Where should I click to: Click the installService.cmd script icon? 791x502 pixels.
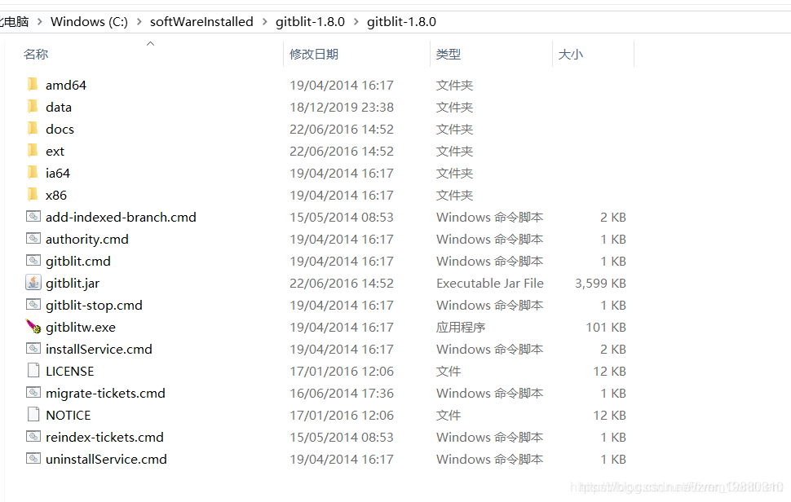pyautogui.click(x=33, y=348)
